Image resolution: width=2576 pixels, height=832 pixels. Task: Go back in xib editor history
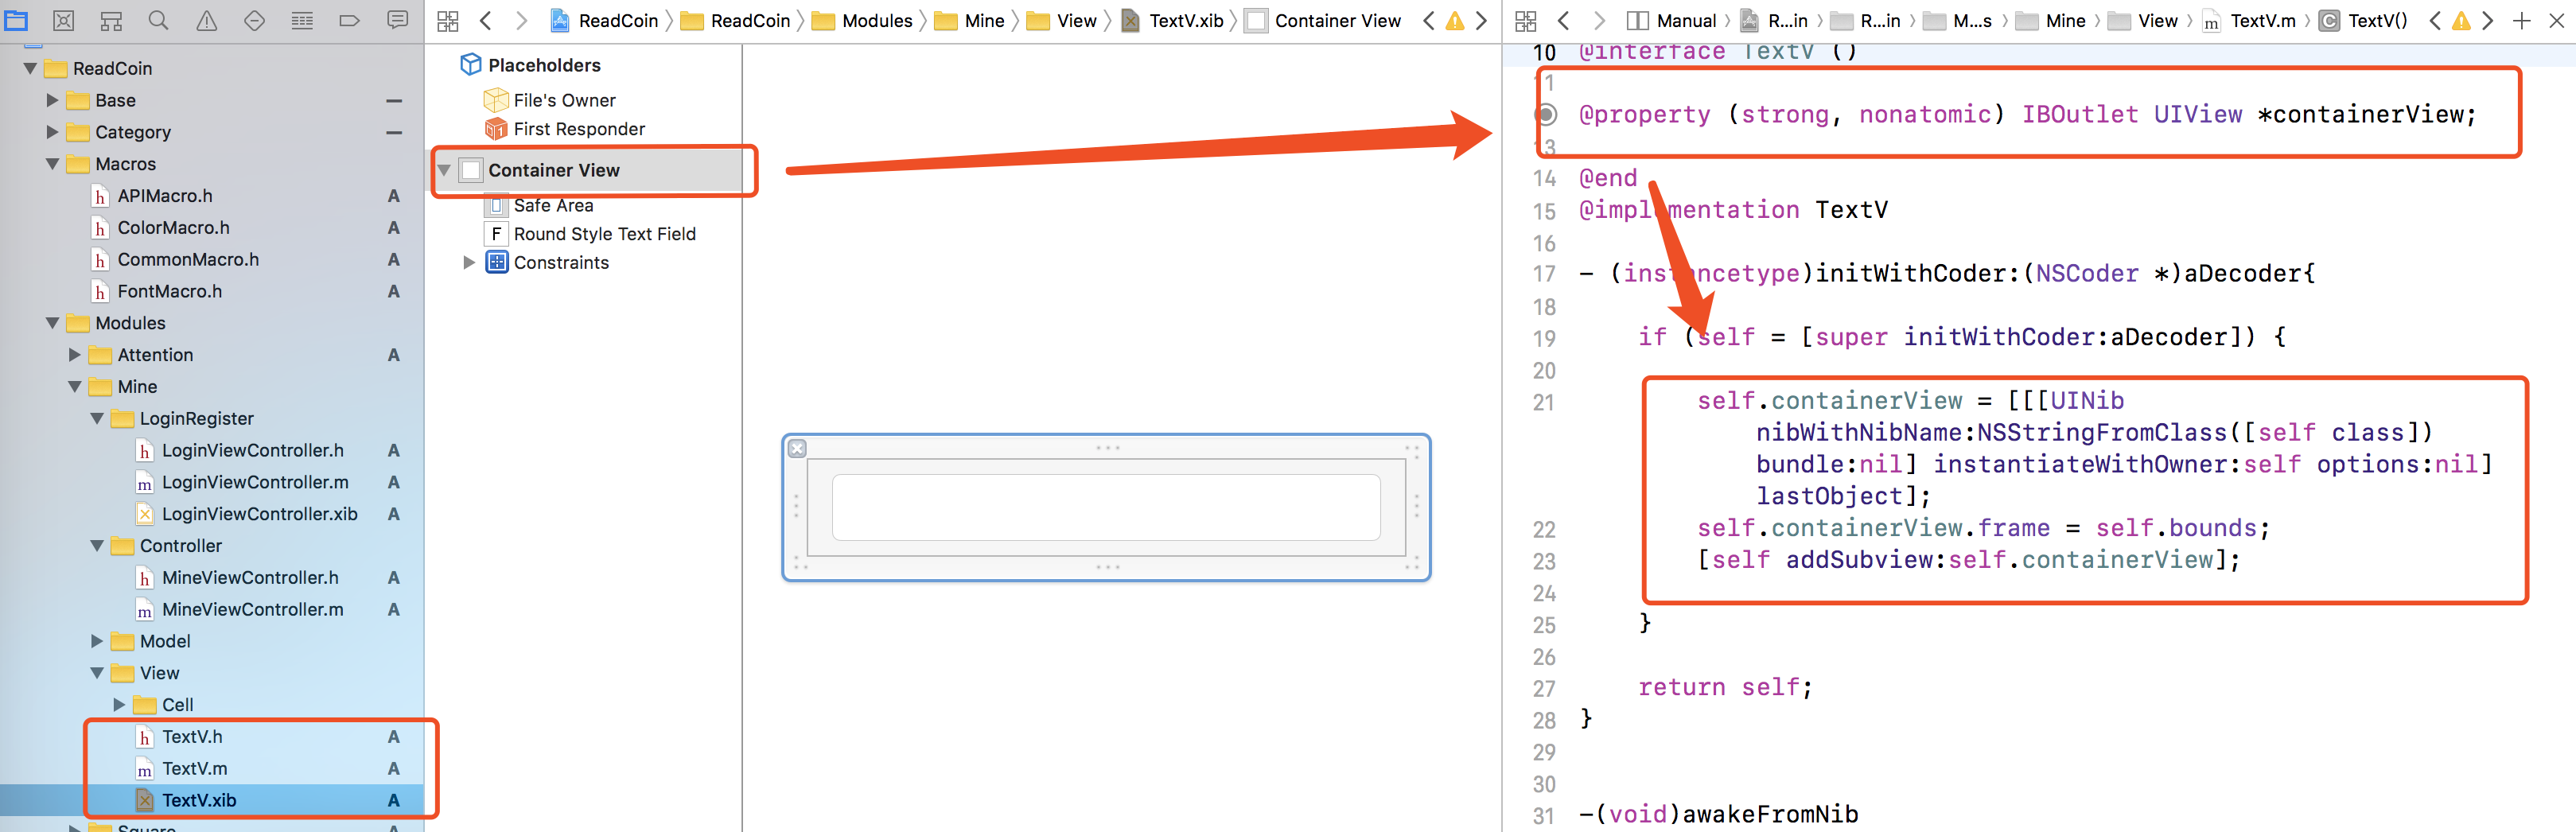pyautogui.click(x=486, y=20)
